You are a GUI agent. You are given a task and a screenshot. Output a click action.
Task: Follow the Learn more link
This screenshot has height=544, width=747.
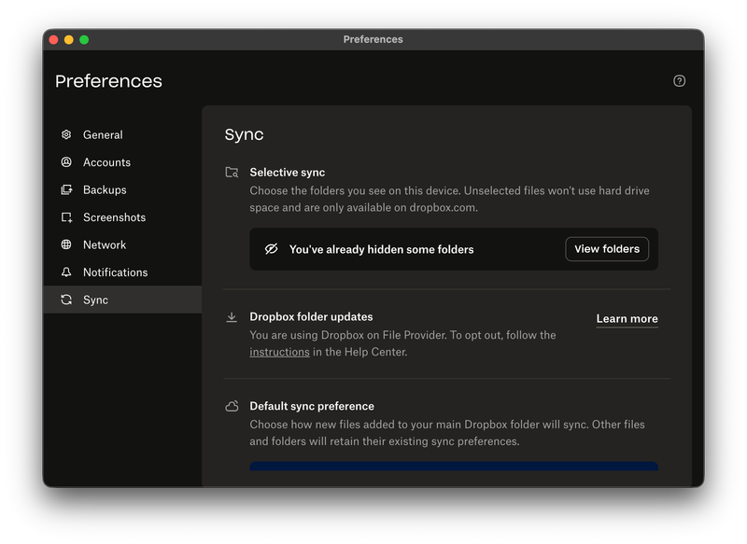[x=627, y=319]
